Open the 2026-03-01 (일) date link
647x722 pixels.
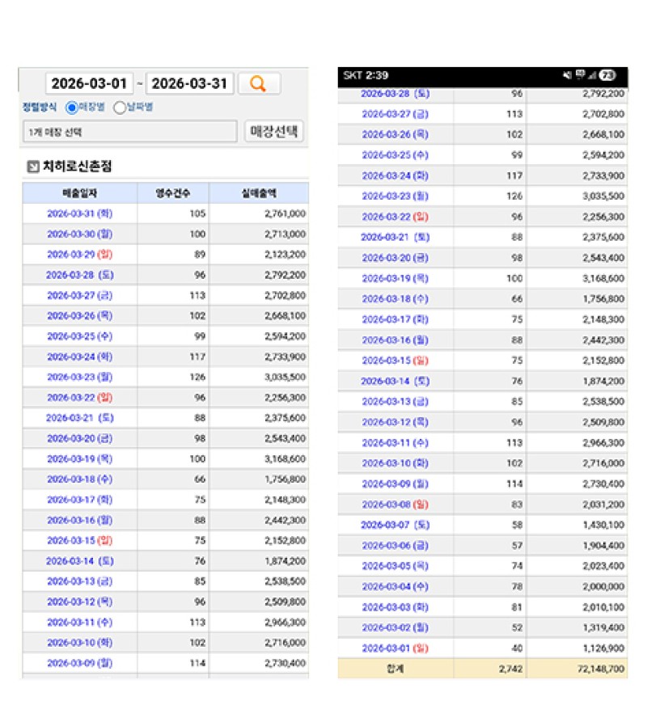coord(395,648)
